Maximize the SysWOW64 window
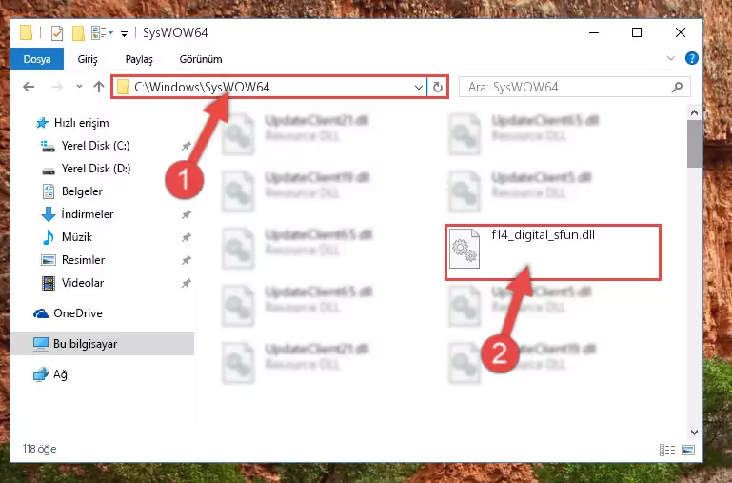The width and height of the screenshot is (732, 483). pyautogui.click(x=637, y=32)
